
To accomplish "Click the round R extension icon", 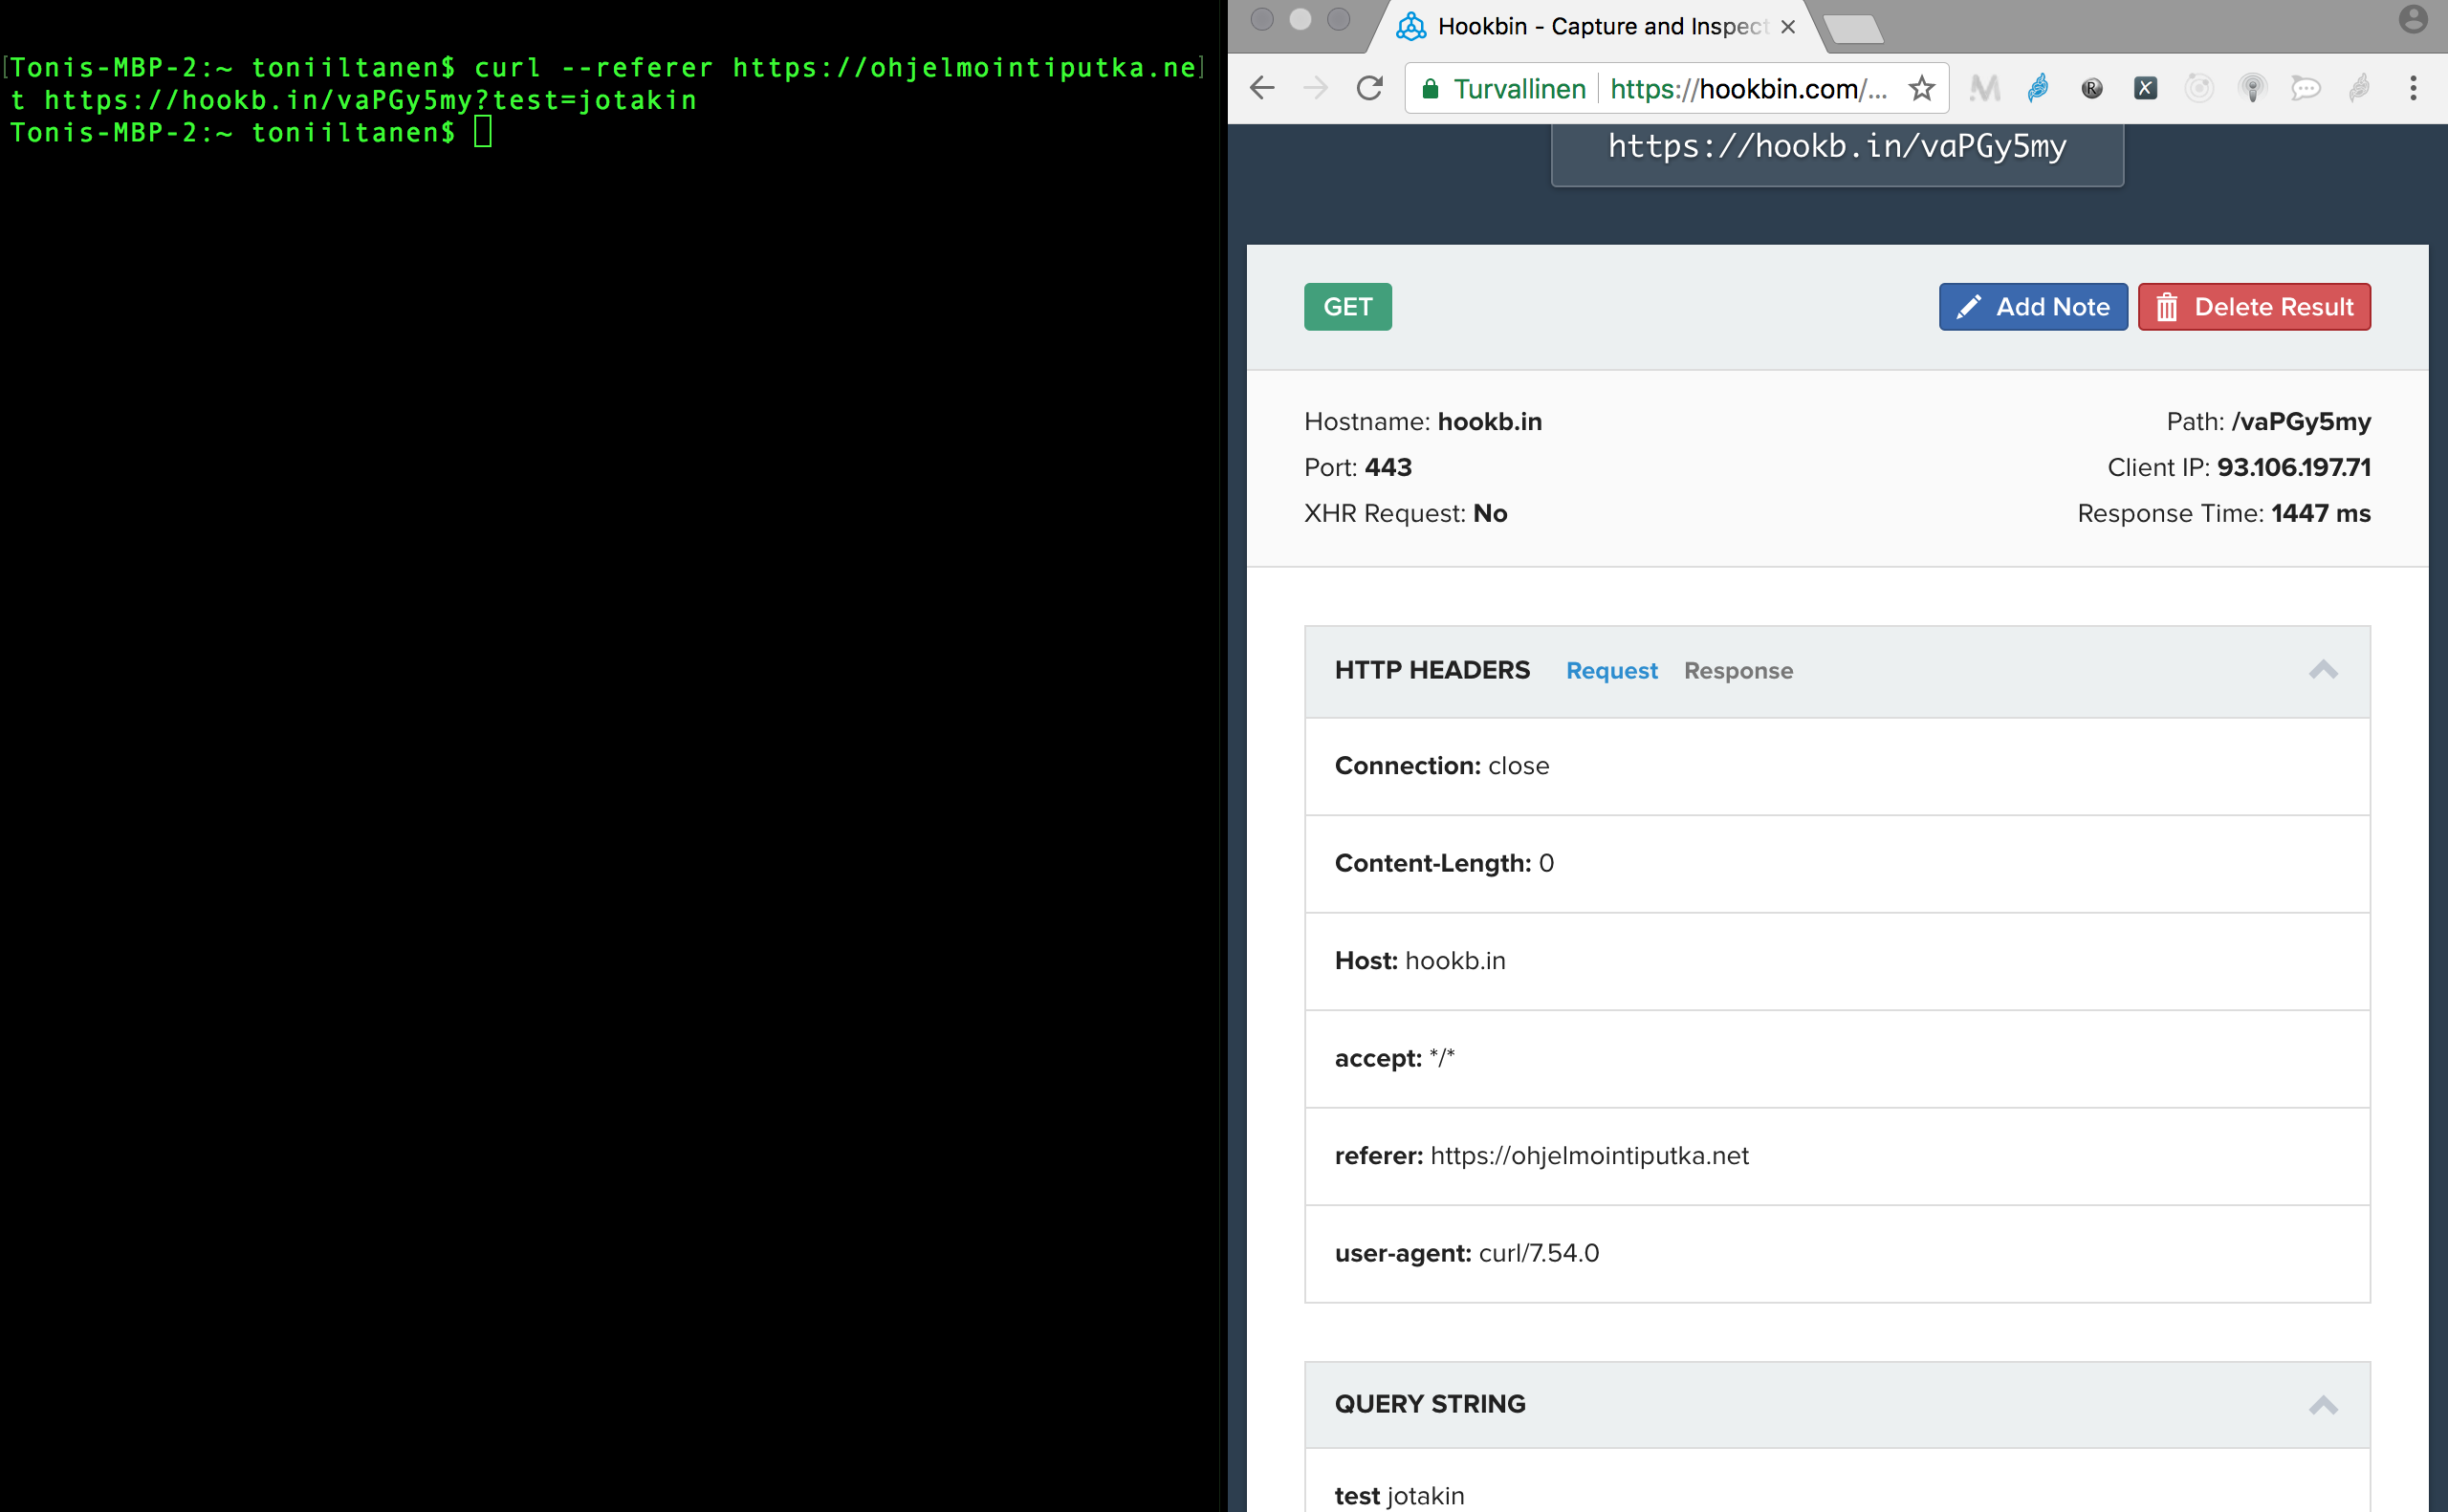I will [2092, 89].
